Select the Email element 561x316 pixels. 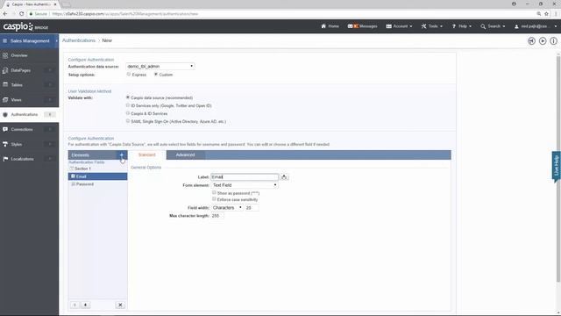coord(97,176)
